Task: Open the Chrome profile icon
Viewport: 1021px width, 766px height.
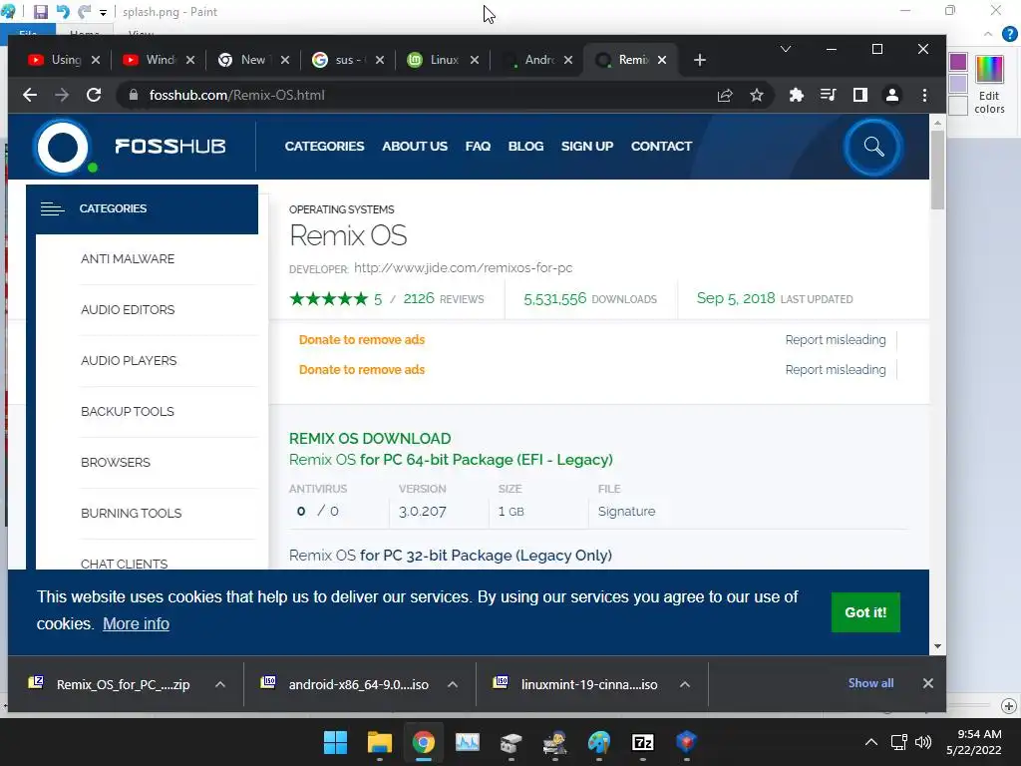Action: 892,95
